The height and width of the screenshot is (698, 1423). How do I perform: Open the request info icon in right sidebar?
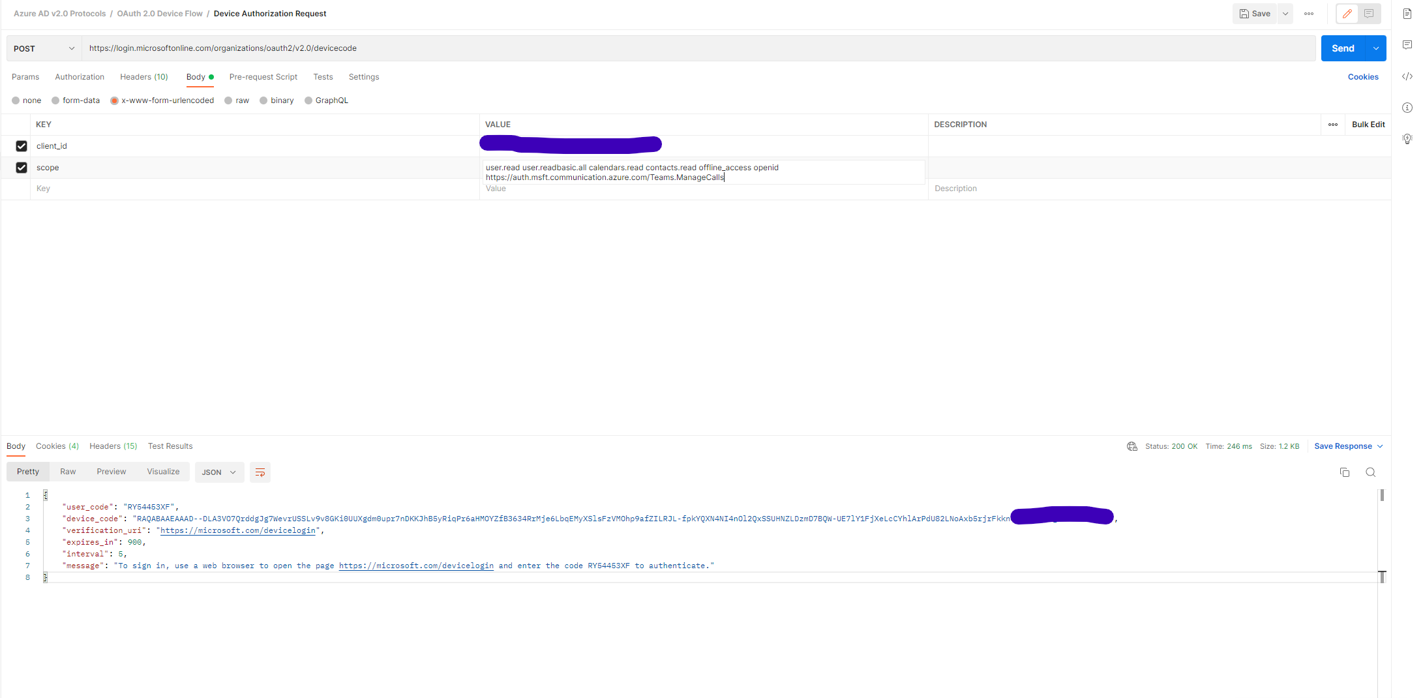click(x=1407, y=108)
